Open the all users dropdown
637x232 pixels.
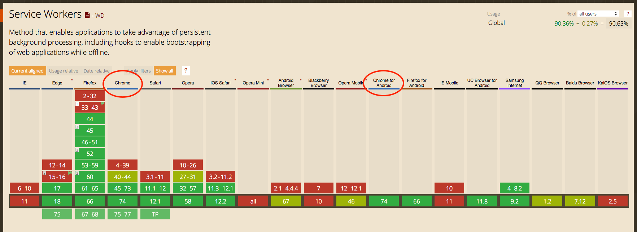pos(598,14)
